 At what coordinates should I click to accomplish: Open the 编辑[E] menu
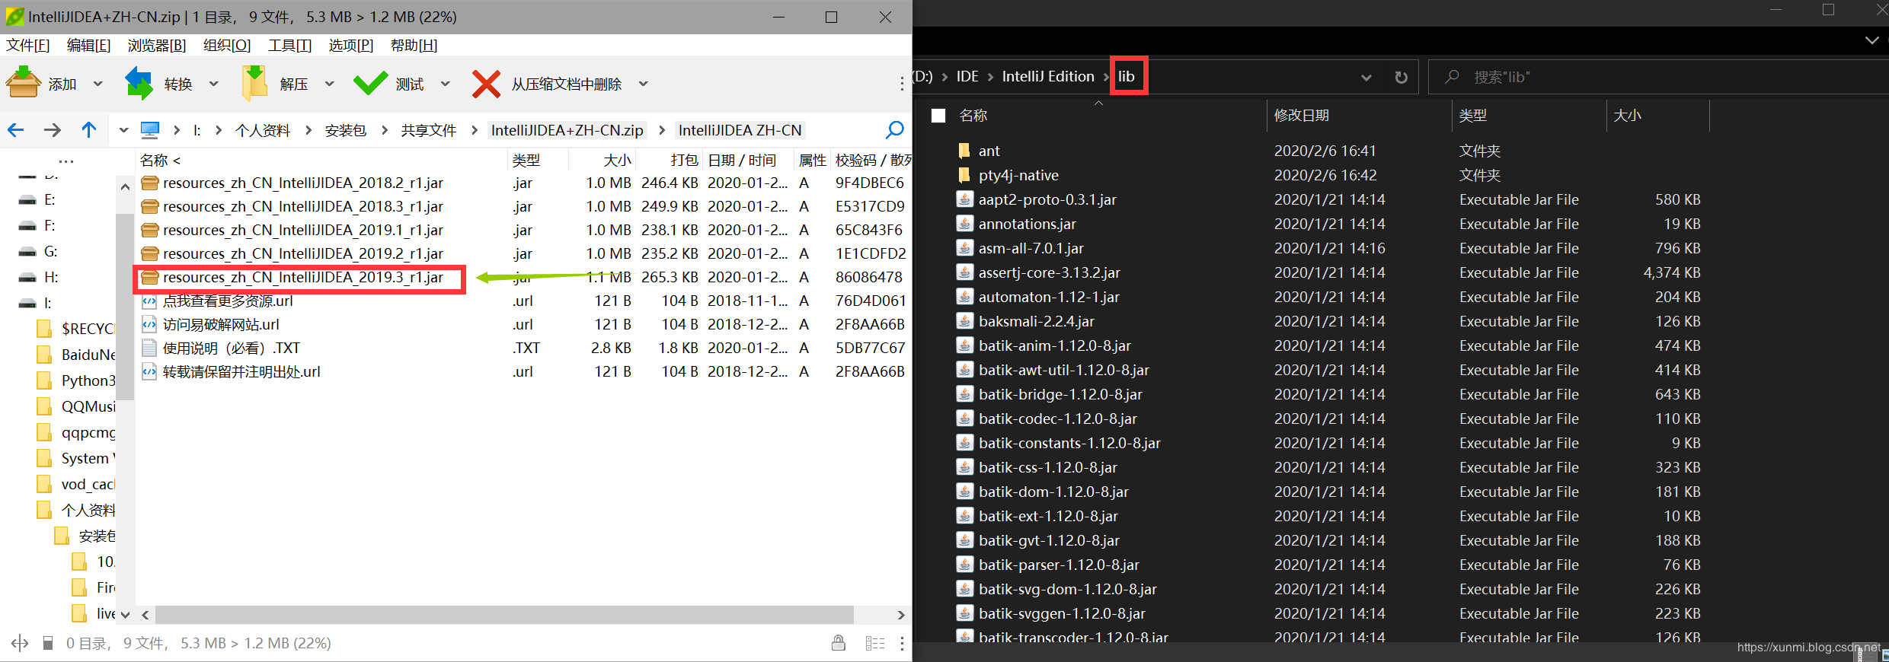click(89, 45)
